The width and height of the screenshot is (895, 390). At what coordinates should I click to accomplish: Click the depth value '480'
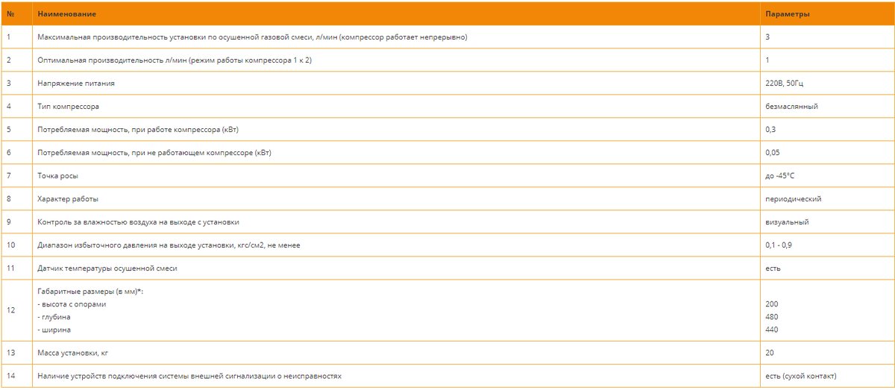[x=773, y=317]
